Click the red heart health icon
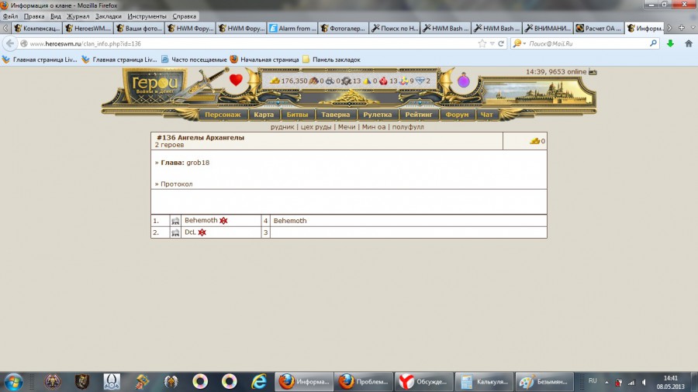The height and width of the screenshot is (392, 698). pyautogui.click(x=237, y=80)
